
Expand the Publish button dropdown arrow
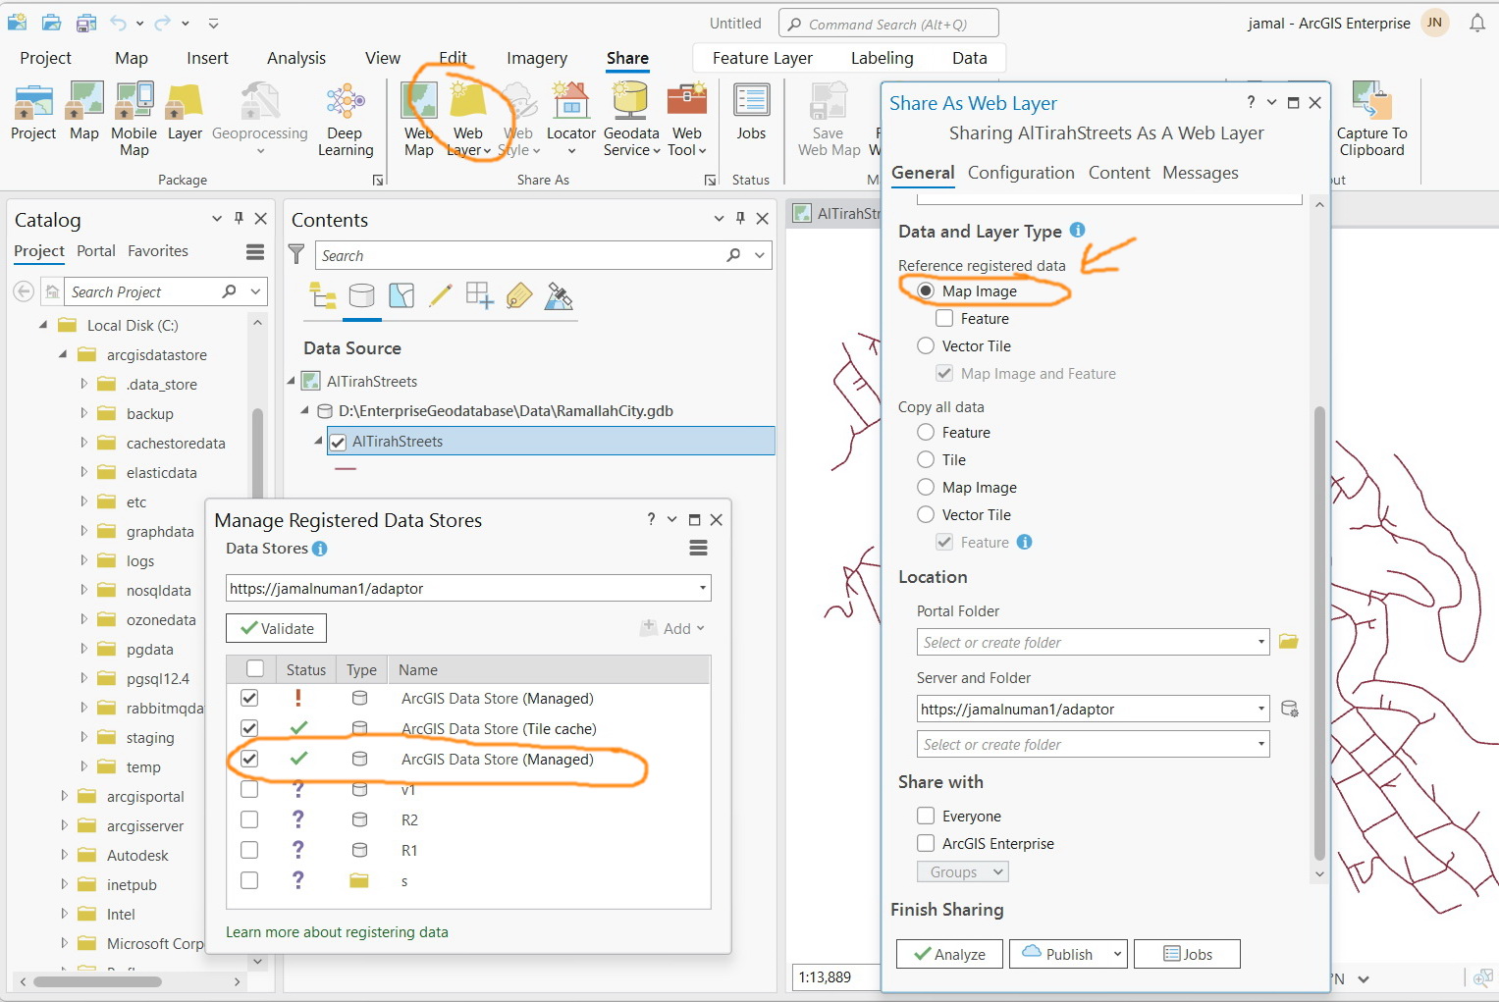click(x=1117, y=954)
